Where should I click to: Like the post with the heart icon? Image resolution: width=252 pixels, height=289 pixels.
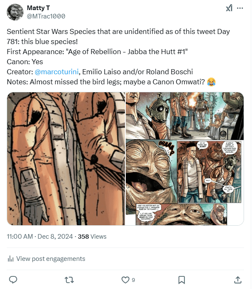click(125, 279)
